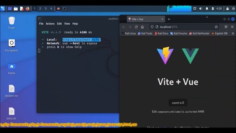Switch to workspace 4
Screen dimensions: 236x133
[x=51, y=8]
